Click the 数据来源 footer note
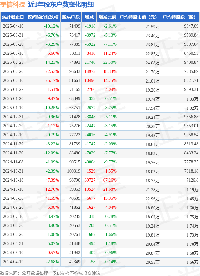This screenshot has height=276, width=200. [50, 273]
